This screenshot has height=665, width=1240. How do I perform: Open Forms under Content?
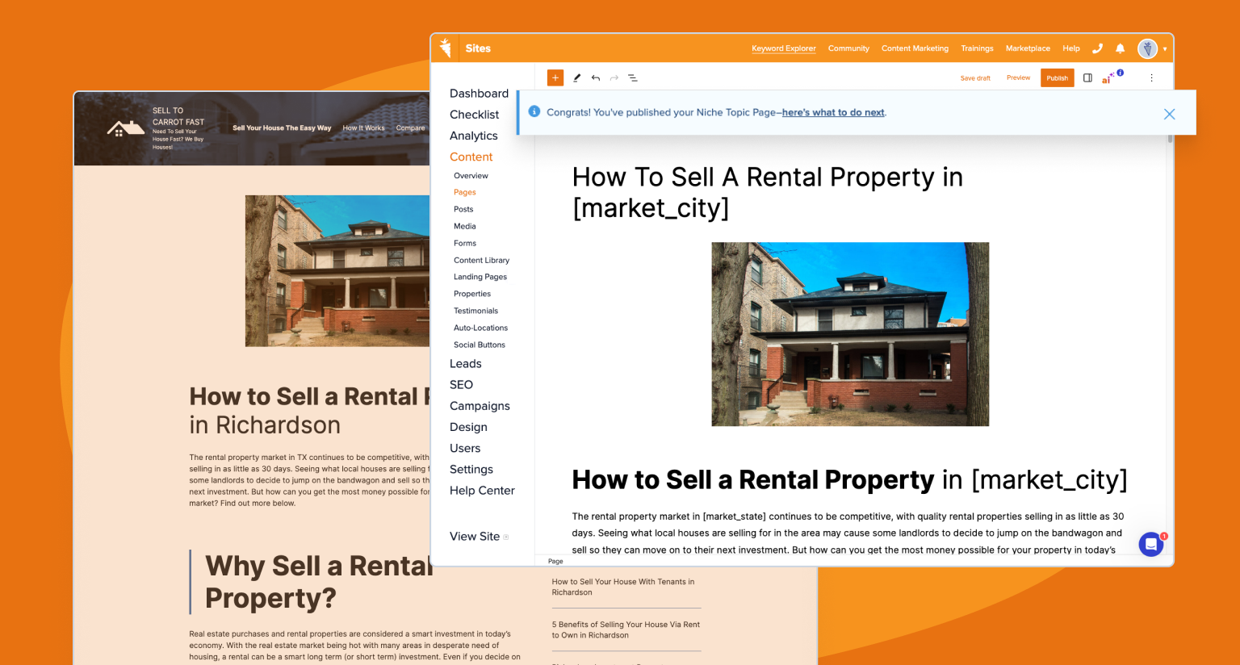pos(464,243)
